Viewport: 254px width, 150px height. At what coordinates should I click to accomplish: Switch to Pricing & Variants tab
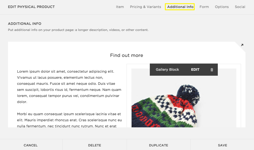145,7
